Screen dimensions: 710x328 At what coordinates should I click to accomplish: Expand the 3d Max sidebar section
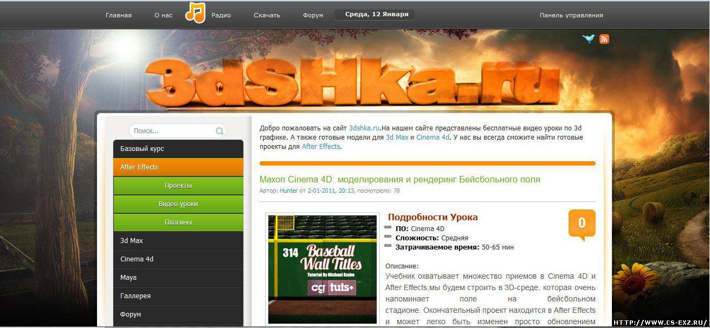178,241
